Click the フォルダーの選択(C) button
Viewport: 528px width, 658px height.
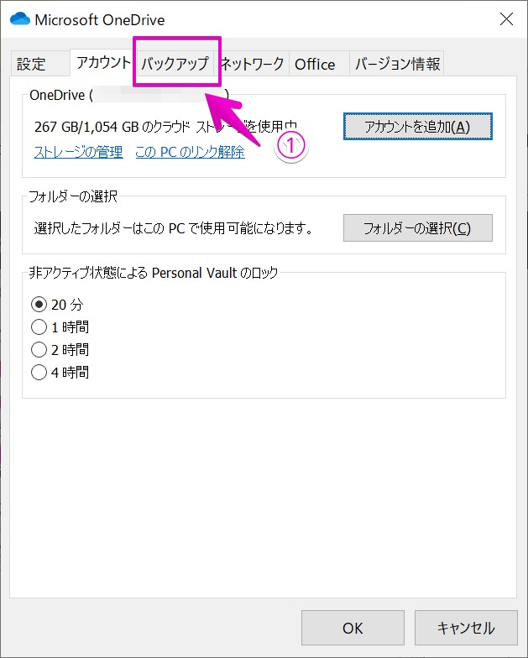[418, 228]
